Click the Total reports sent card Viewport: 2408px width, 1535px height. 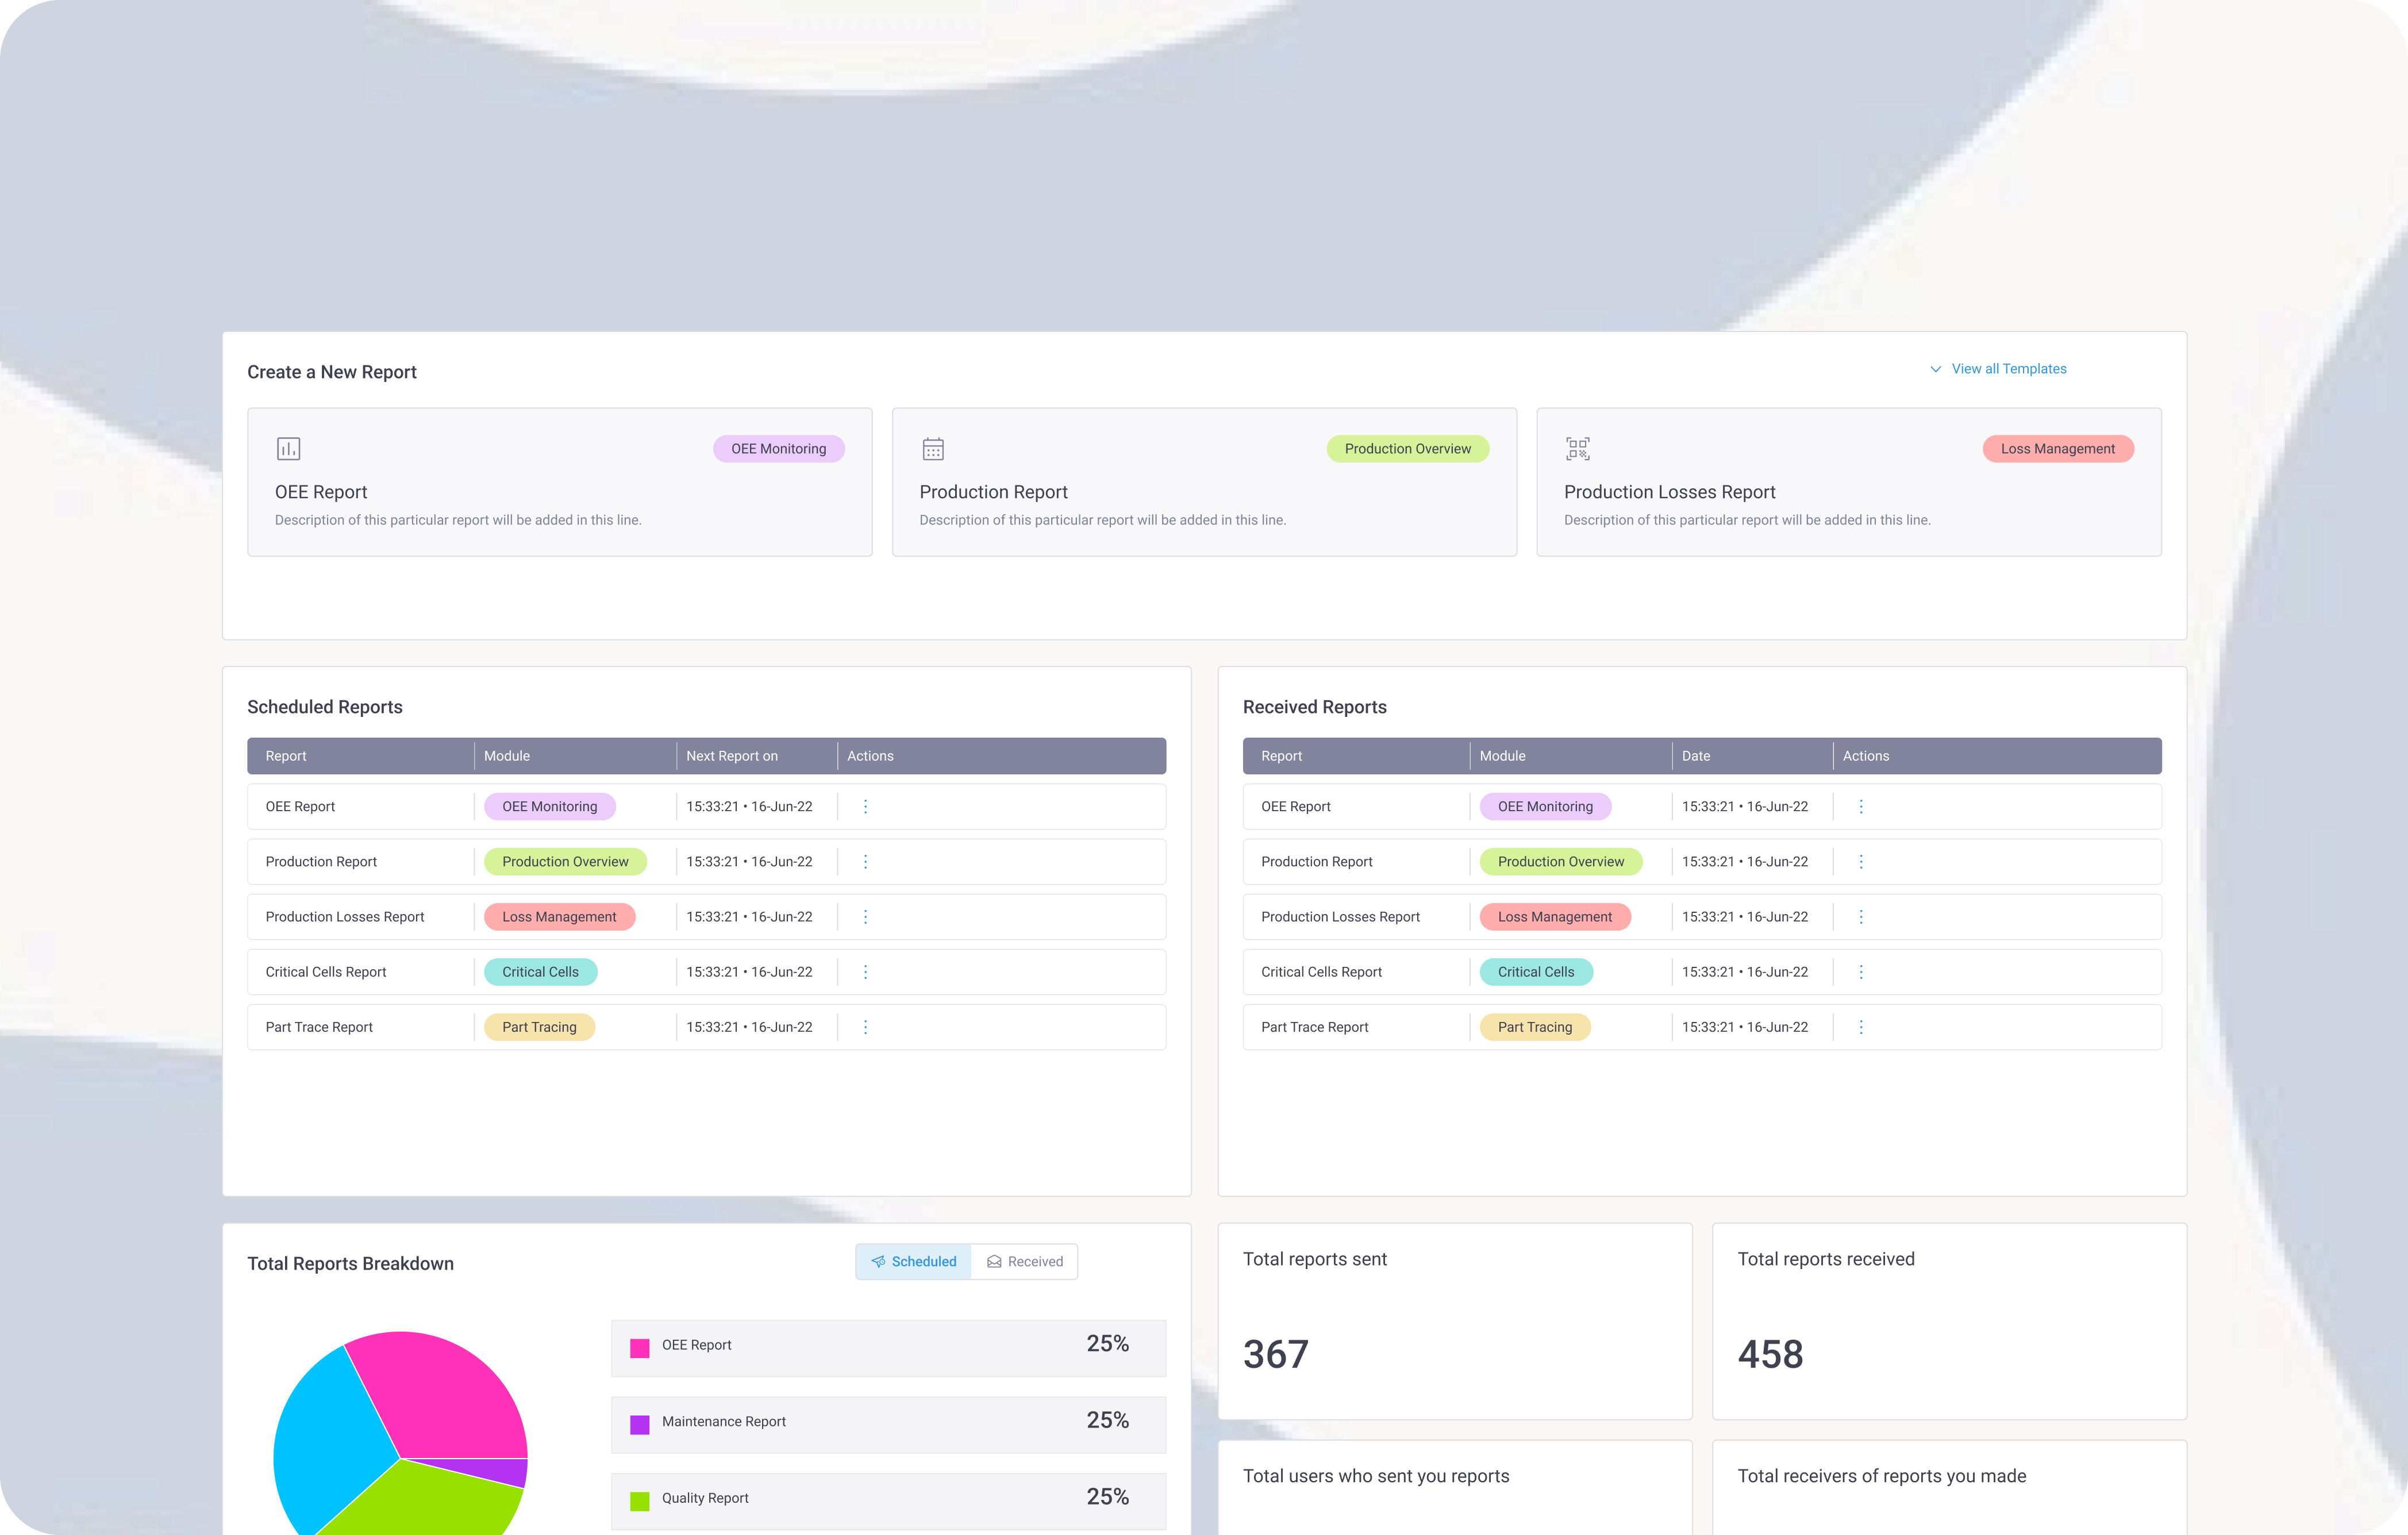click(x=1455, y=1321)
